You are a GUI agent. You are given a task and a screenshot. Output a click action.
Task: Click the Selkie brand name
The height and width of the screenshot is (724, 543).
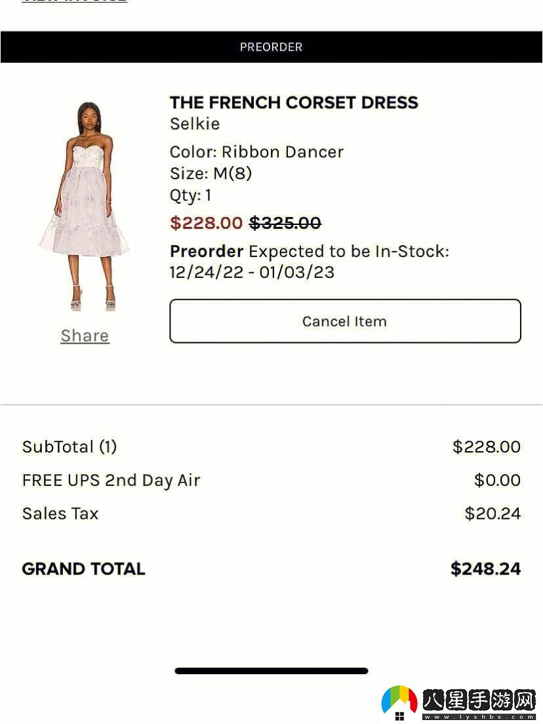tap(195, 124)
